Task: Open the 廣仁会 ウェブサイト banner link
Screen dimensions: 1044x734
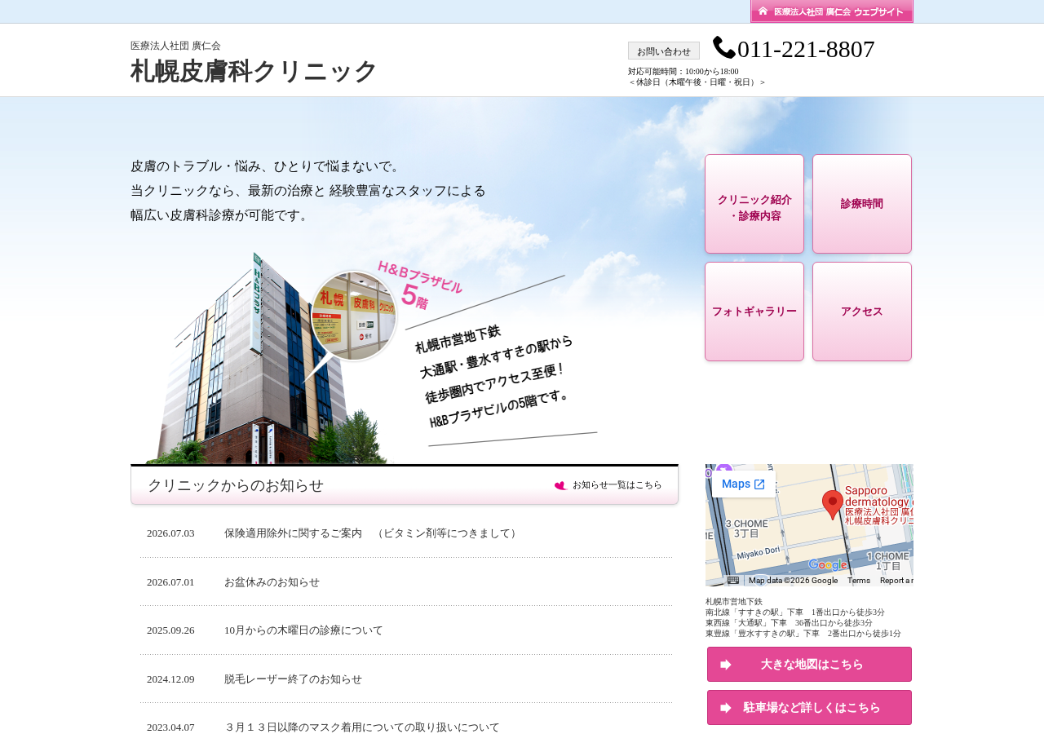Action: 831,11
